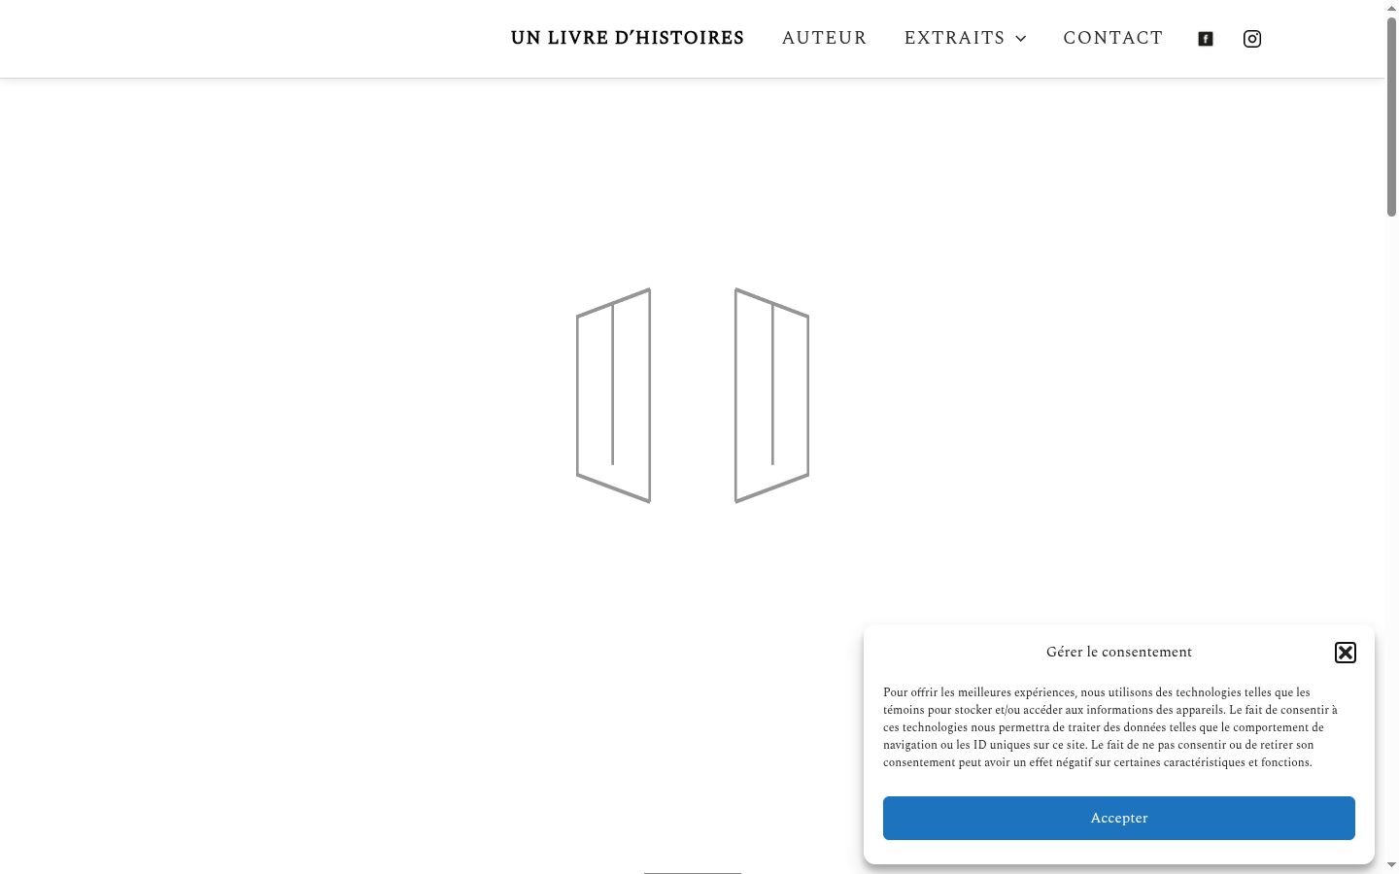Click the page vertical scrollbar thumb

1391,117
